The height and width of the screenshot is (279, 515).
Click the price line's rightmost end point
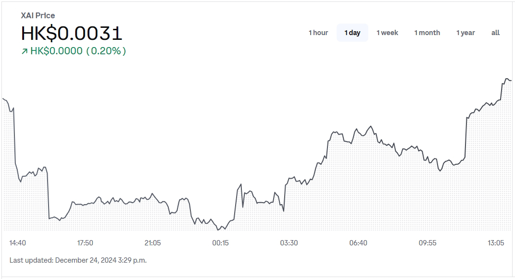[511, 80]
